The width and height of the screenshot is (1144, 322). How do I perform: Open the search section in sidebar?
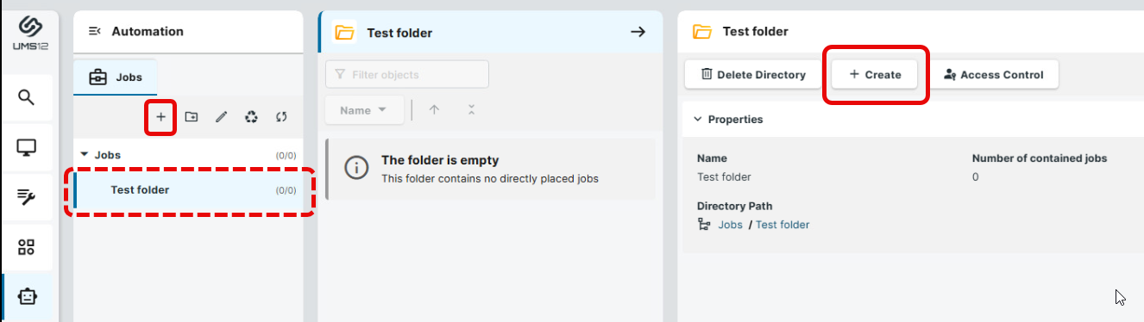point(27,97)
